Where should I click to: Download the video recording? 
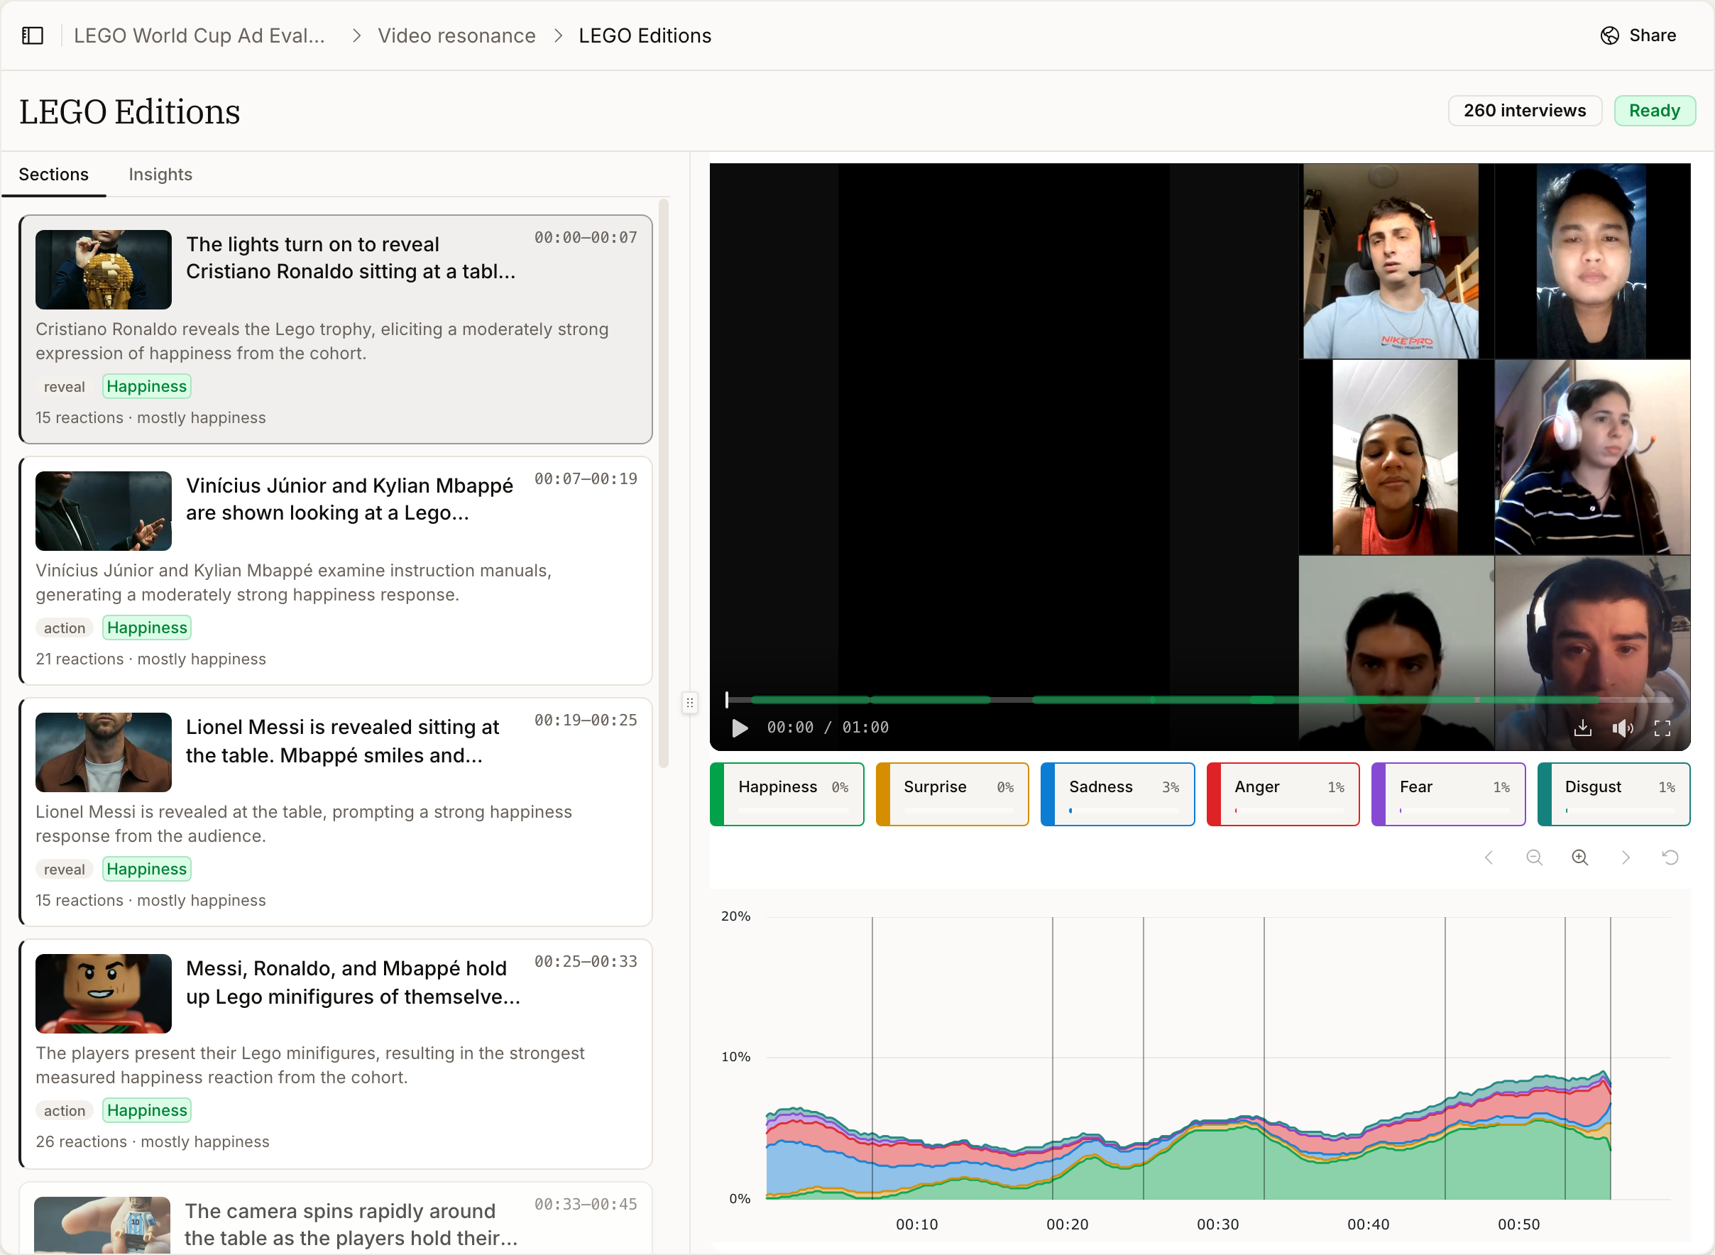(x=1583, y=728)
